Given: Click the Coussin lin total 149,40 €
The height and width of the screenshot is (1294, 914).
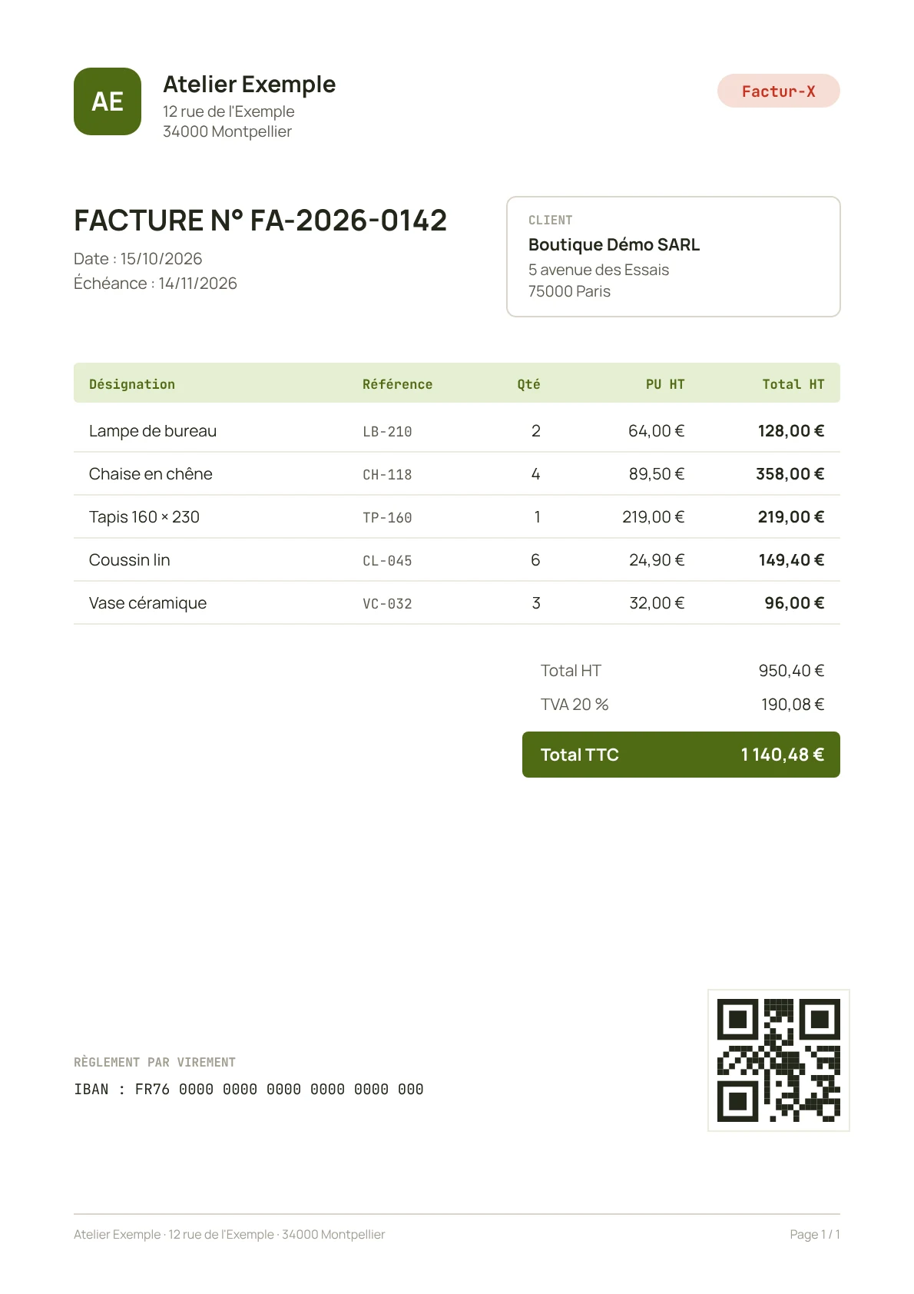Looking at the screenshot, I should coord(791,560).
